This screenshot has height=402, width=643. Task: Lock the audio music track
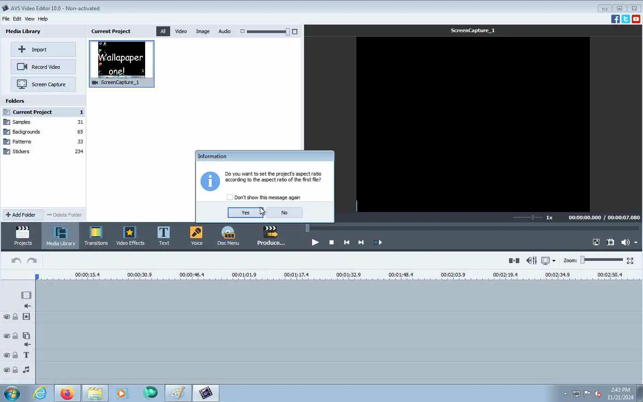click(x=15, y=370)
